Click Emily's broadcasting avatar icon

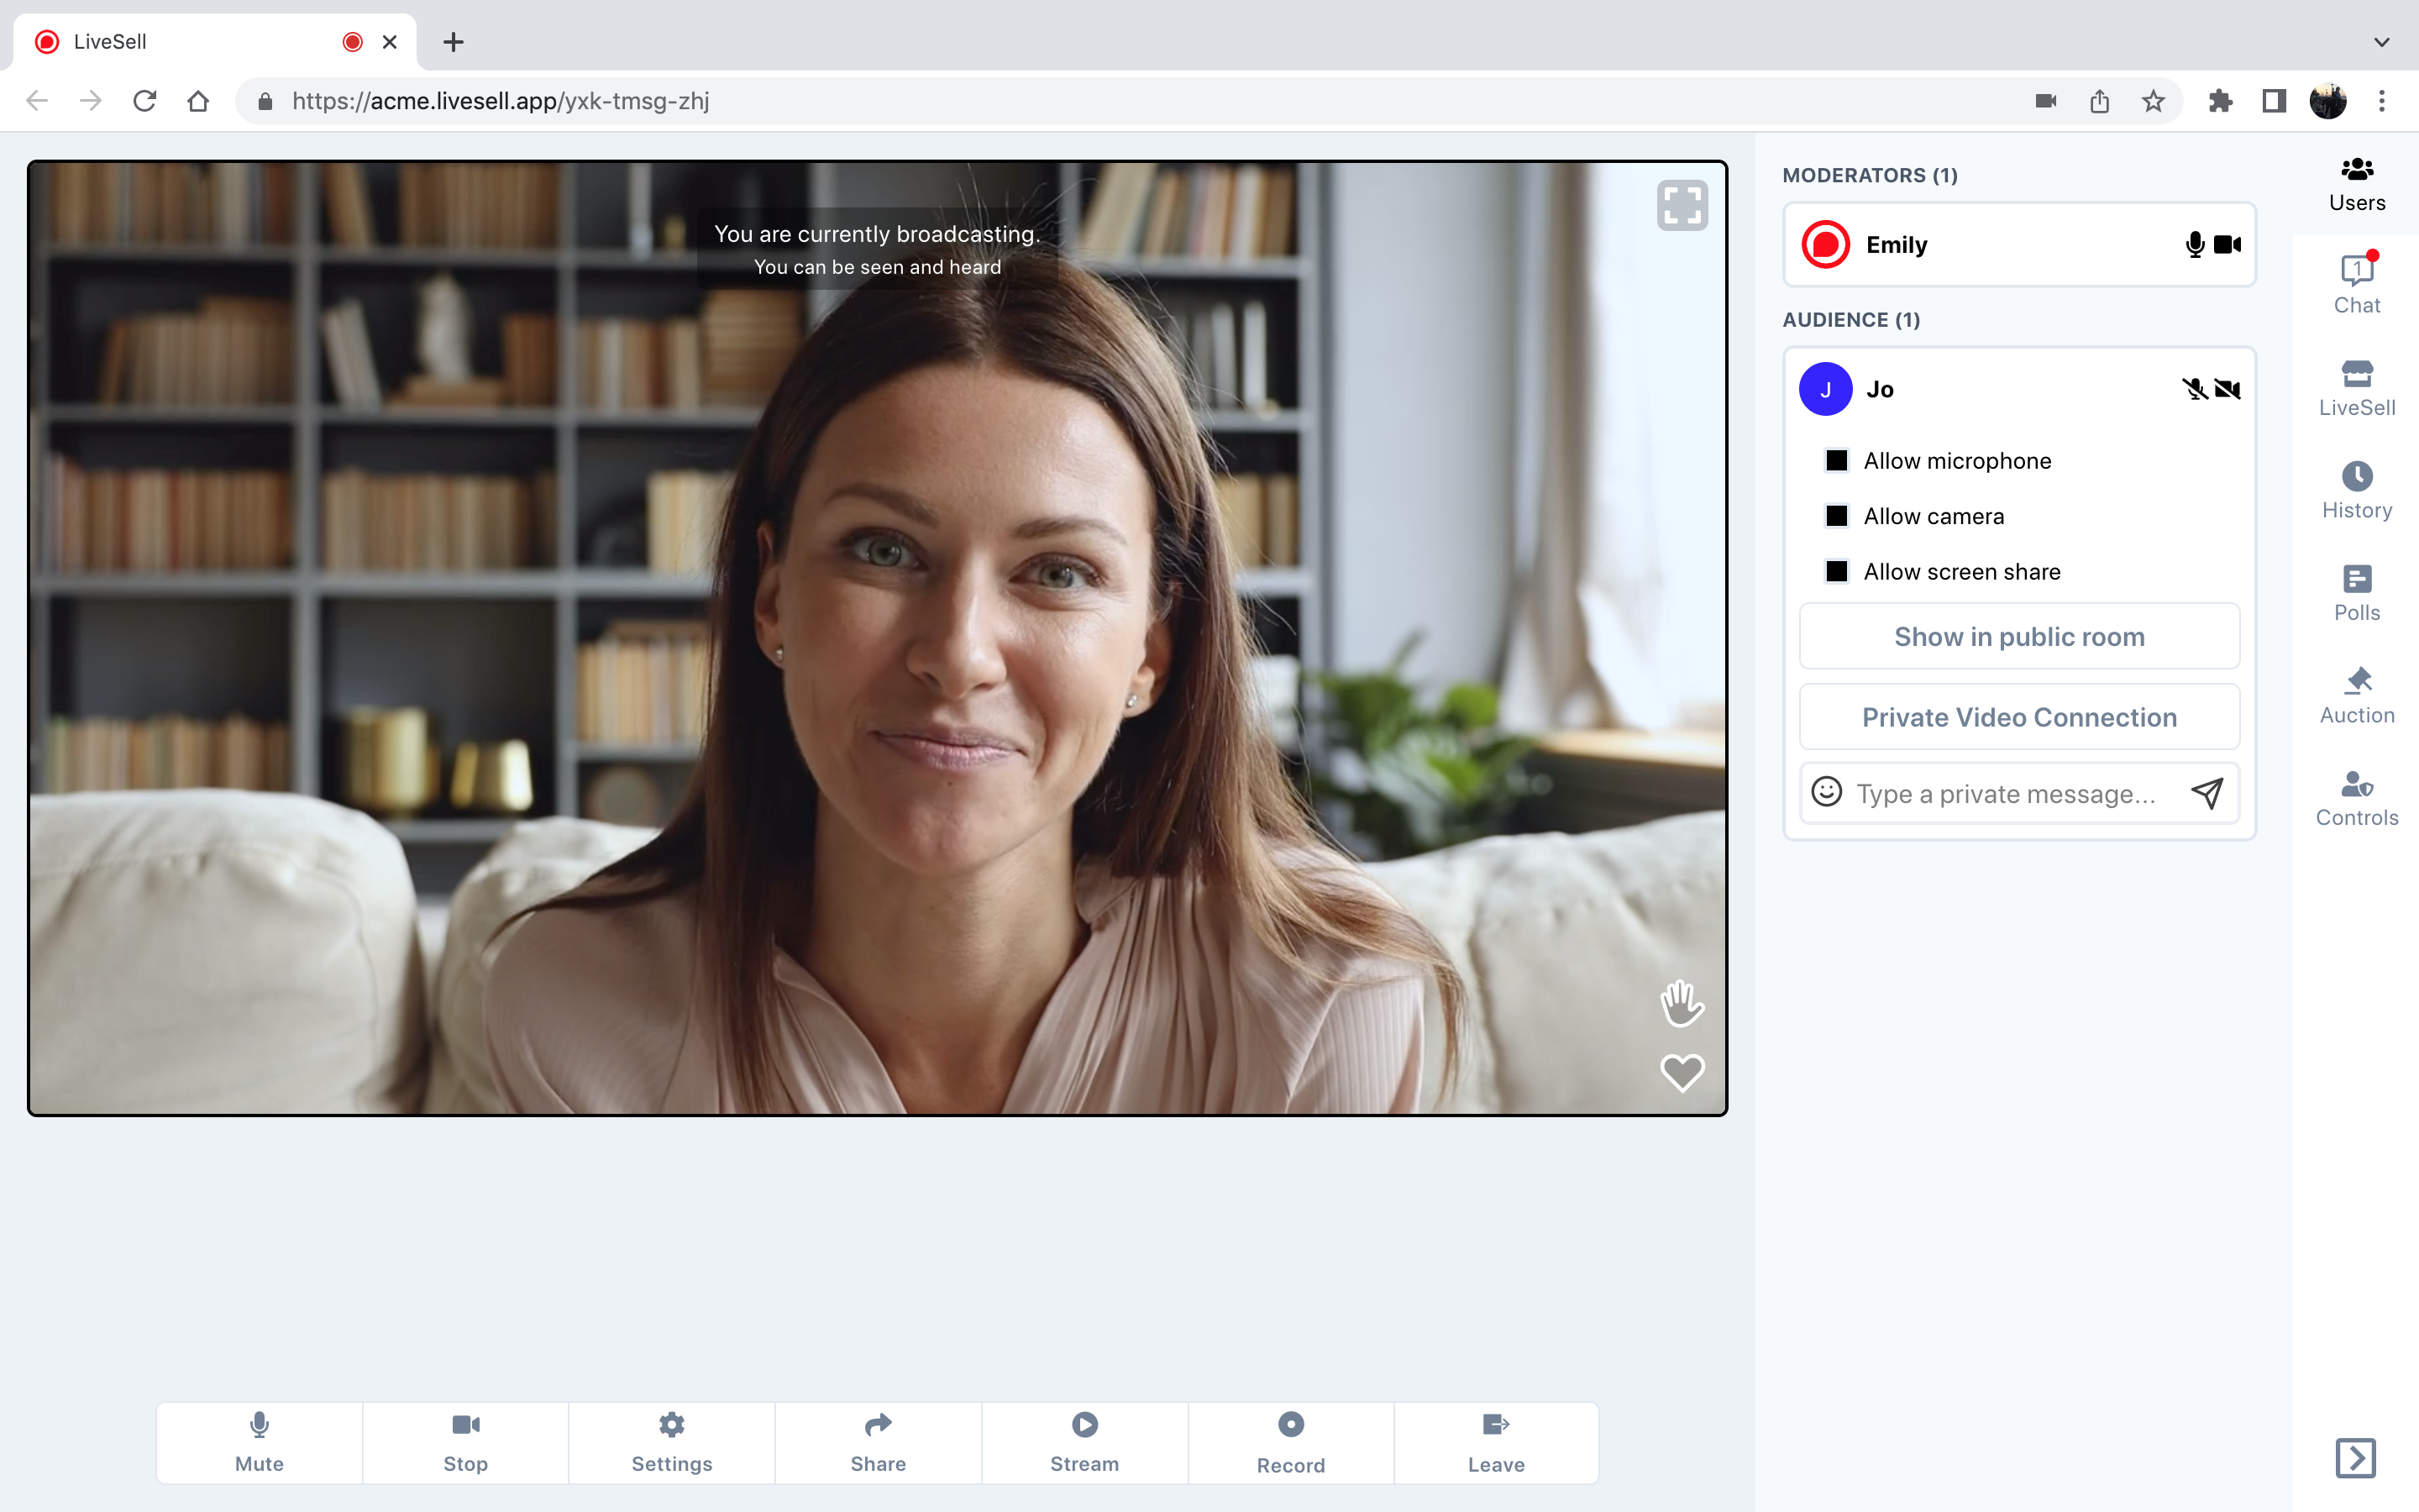tap(1825, 245)
